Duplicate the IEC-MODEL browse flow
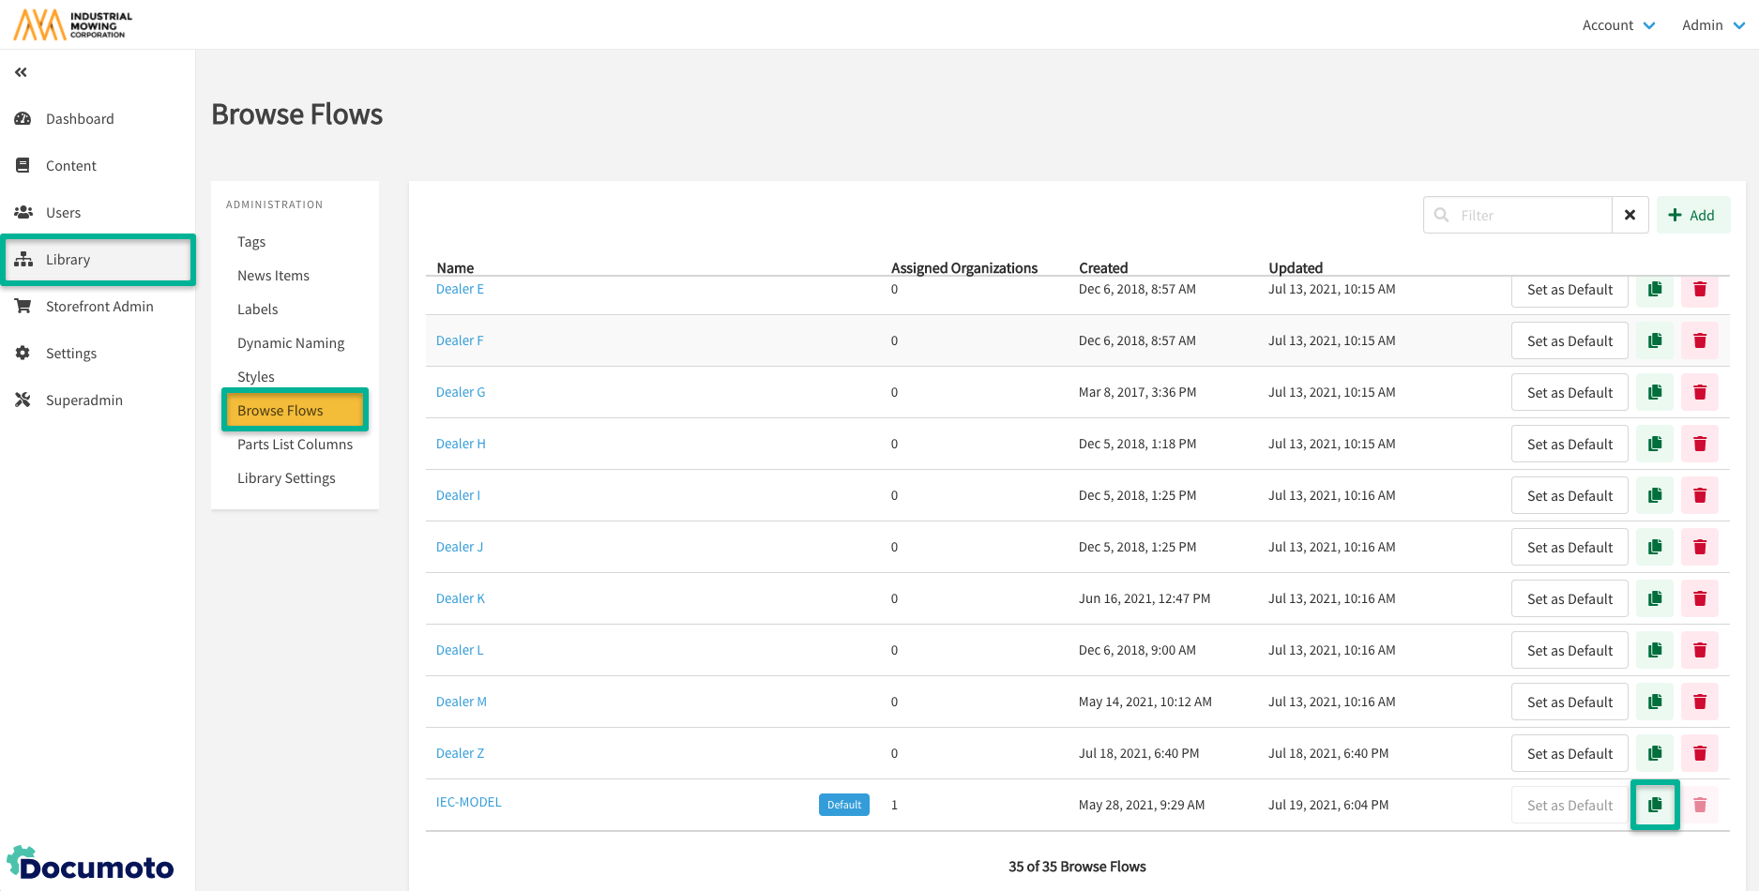Viewport: 1759px width, 891px height. (1655, 805)
